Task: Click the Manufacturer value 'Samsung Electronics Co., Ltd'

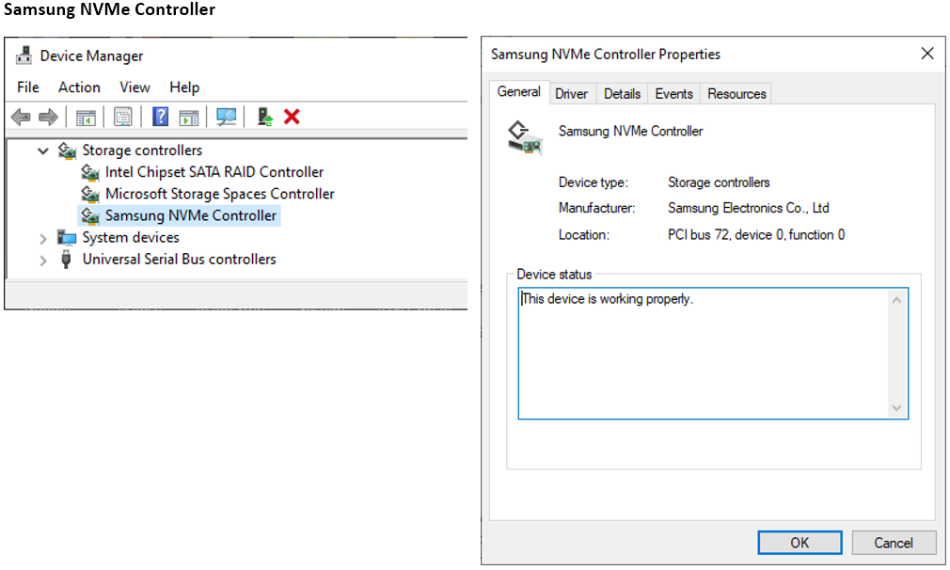Action: coord(749,208)
